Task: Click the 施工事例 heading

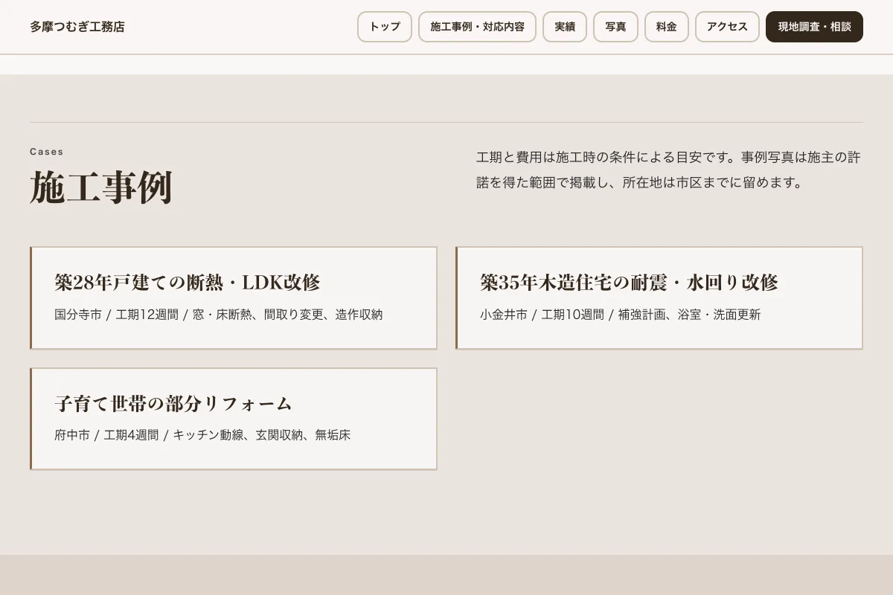Action: [x=101, y=187]
